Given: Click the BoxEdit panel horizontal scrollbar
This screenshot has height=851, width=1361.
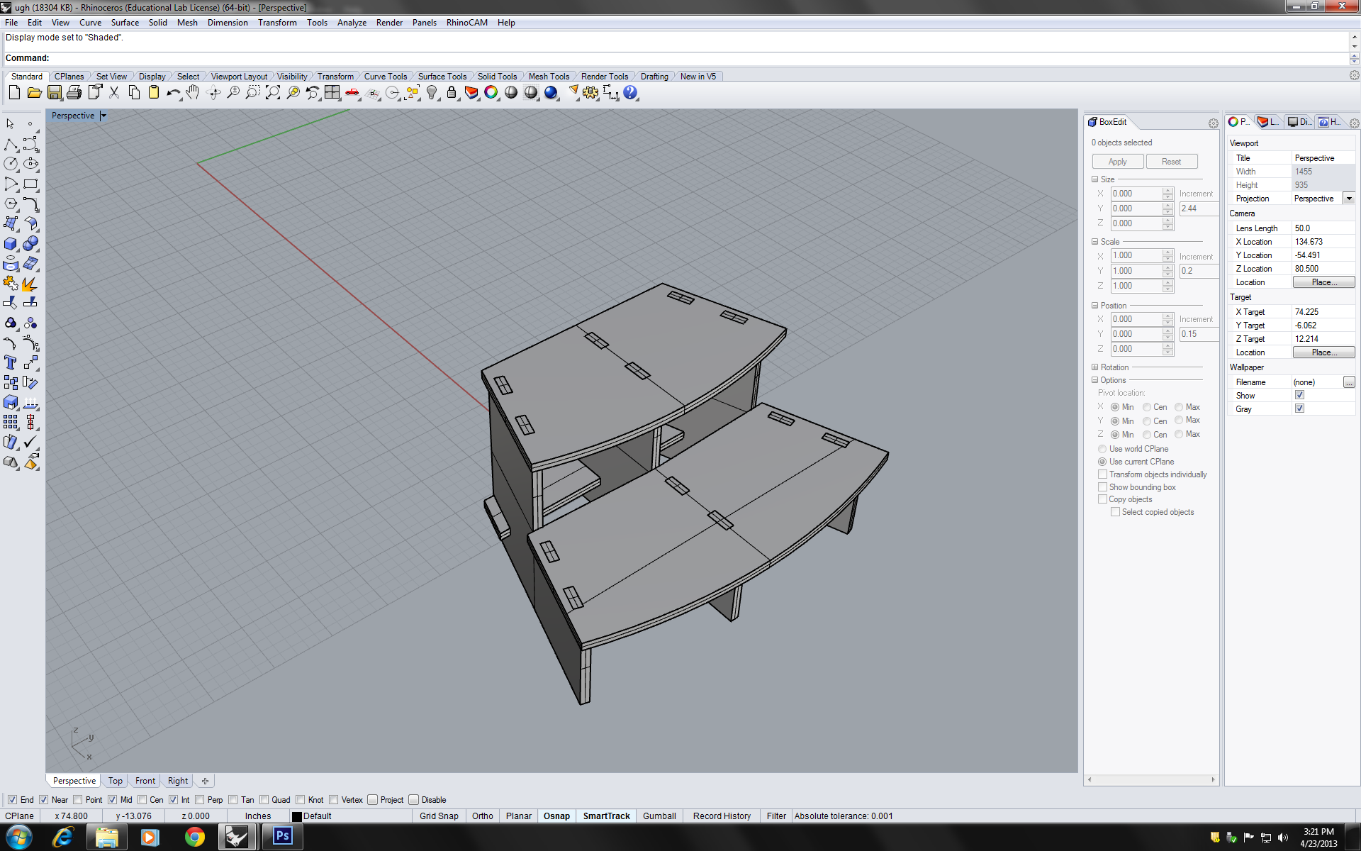Looking at the screenshot, I should point(1151,779).
